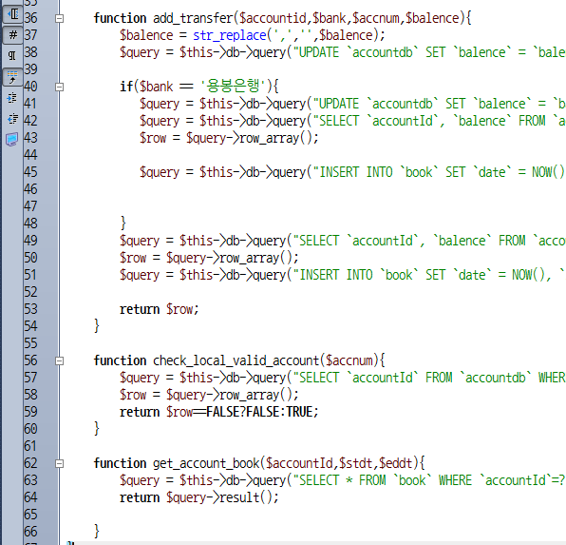Click line number 45 in the gutter
This screenshot has height=545, width=566.
click(x=30, y=172)
